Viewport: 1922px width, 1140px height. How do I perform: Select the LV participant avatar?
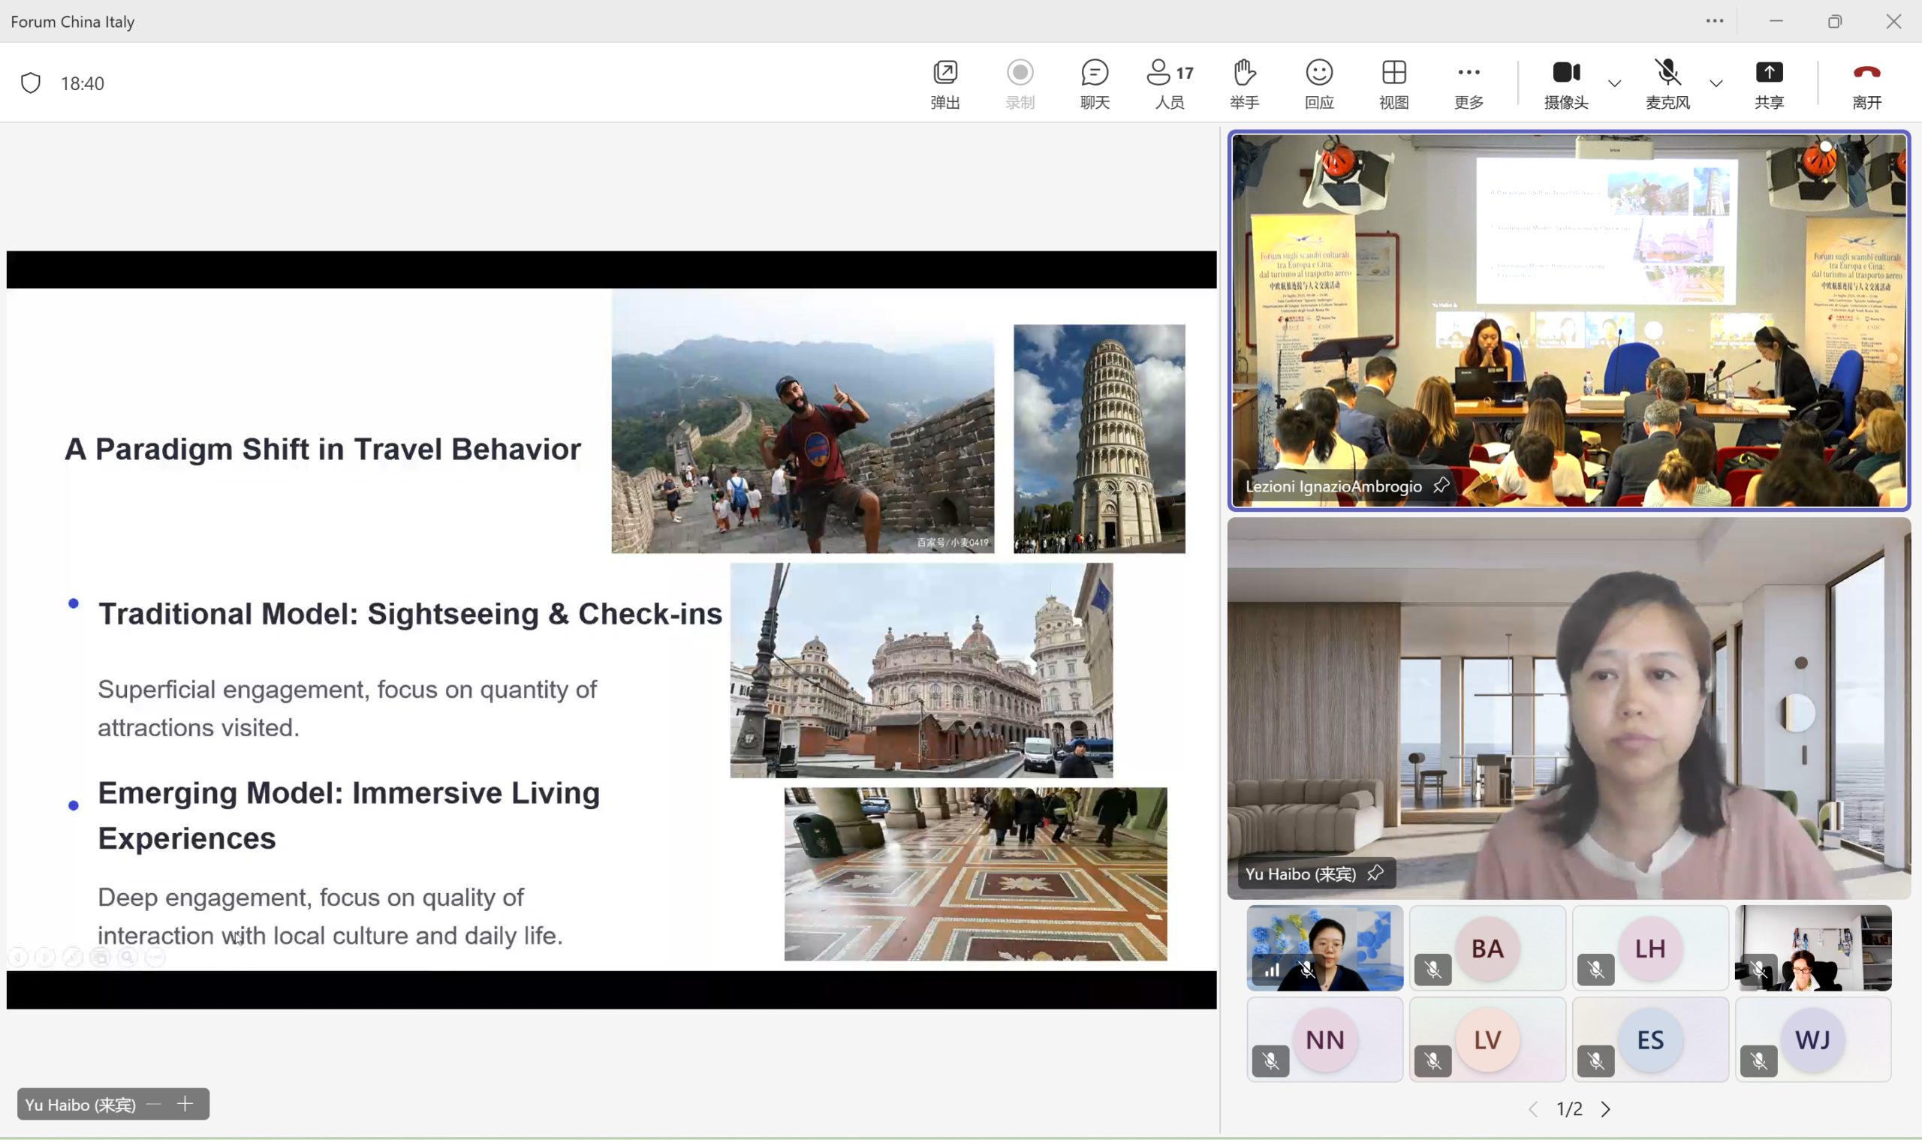1487,1039
